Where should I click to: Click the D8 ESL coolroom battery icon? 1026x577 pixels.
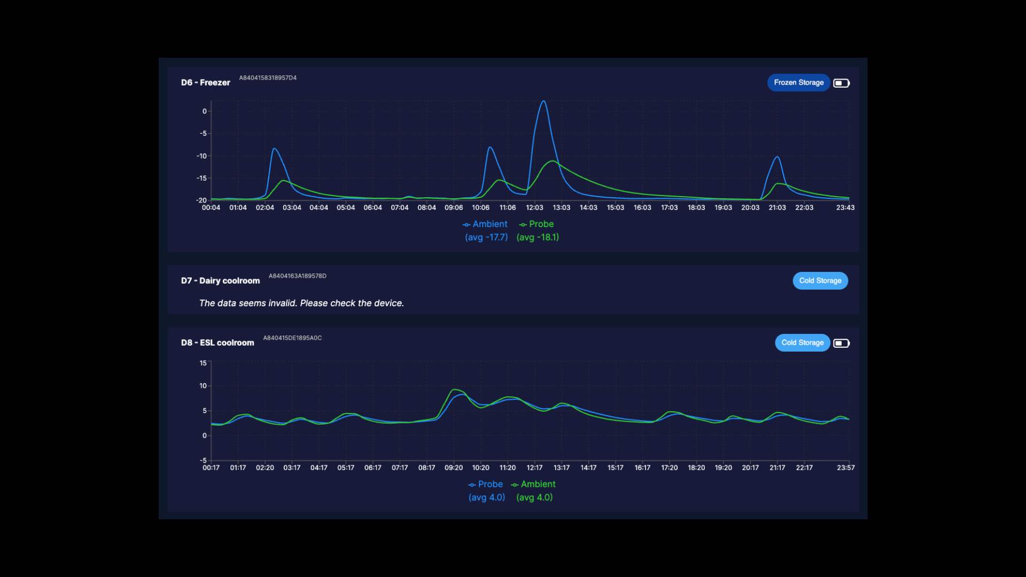point(841,343)
